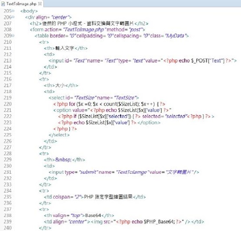
Task: Click the "submit" type value on line 231
Action: pyautogui.click(x=88, y=172)
